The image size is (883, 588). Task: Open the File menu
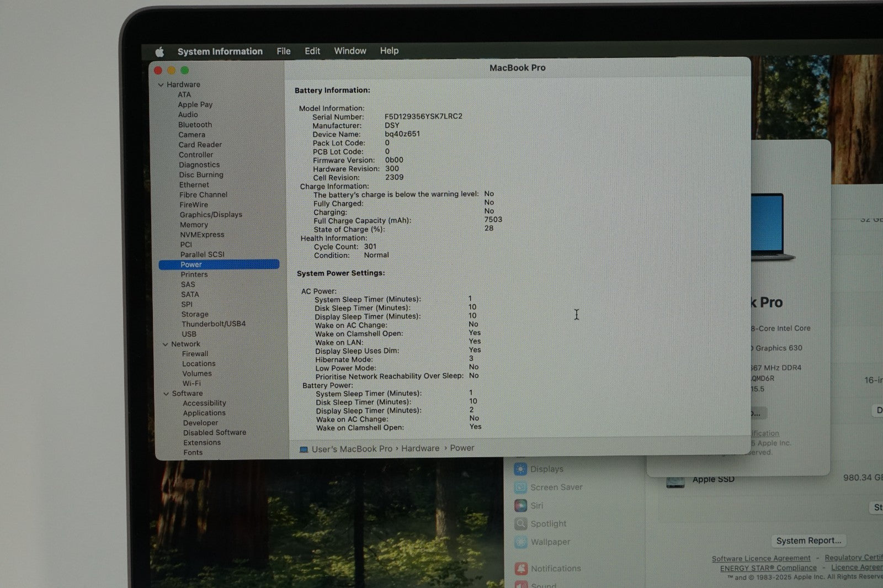click(x=284, y=51)
